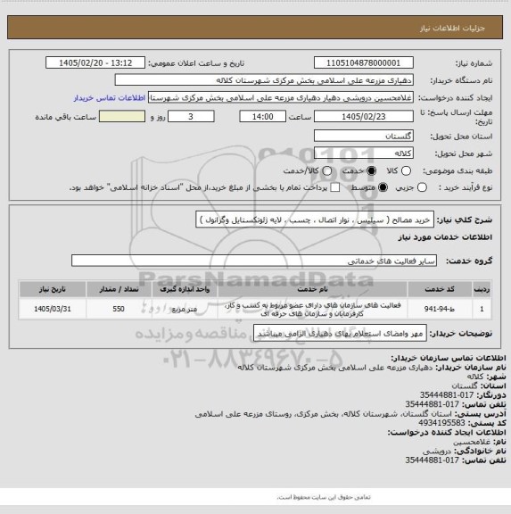
Task: Click service code cell ط-94-941
Action: pyautogui.click(x=440, y=309)
